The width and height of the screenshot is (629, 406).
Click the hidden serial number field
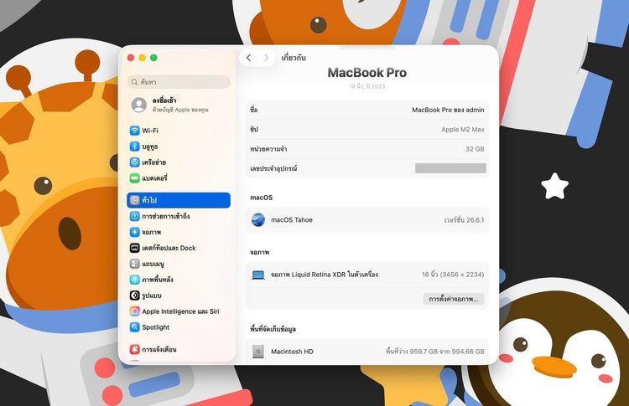[x=450, y=168]
